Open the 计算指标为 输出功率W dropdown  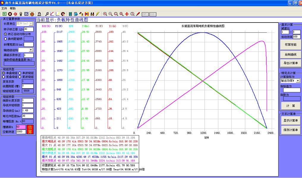tap(298, 81)
